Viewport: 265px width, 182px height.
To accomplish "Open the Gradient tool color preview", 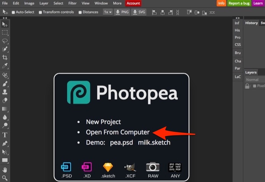I will [x=5, y=109].
